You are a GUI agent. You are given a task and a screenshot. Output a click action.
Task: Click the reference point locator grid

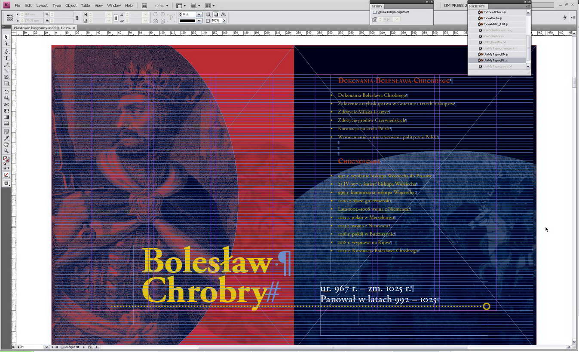(10, 17)
